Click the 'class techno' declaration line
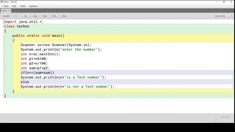235x132 pixels. pos(17,26)
